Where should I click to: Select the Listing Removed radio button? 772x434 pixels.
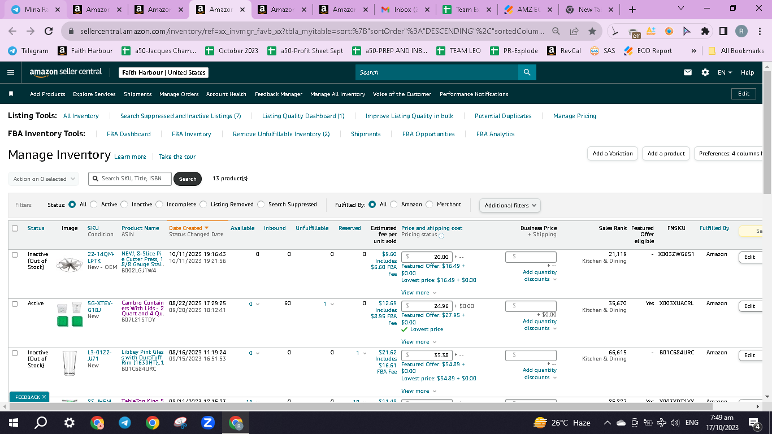click(203, 205)
